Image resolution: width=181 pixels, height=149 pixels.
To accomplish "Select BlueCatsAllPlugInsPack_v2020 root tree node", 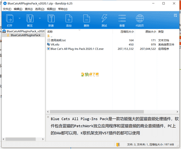I will [24, 31].
